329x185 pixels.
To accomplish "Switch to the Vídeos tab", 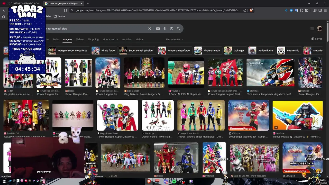I will (80, 39).
